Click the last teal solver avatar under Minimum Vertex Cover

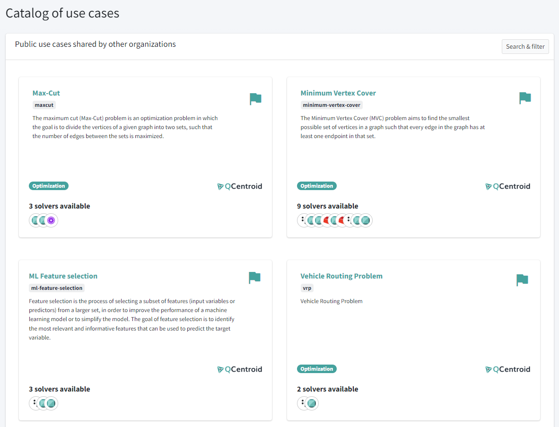[365, 220]
